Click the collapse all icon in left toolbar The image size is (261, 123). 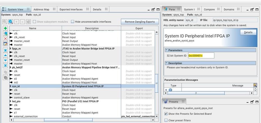5,77
